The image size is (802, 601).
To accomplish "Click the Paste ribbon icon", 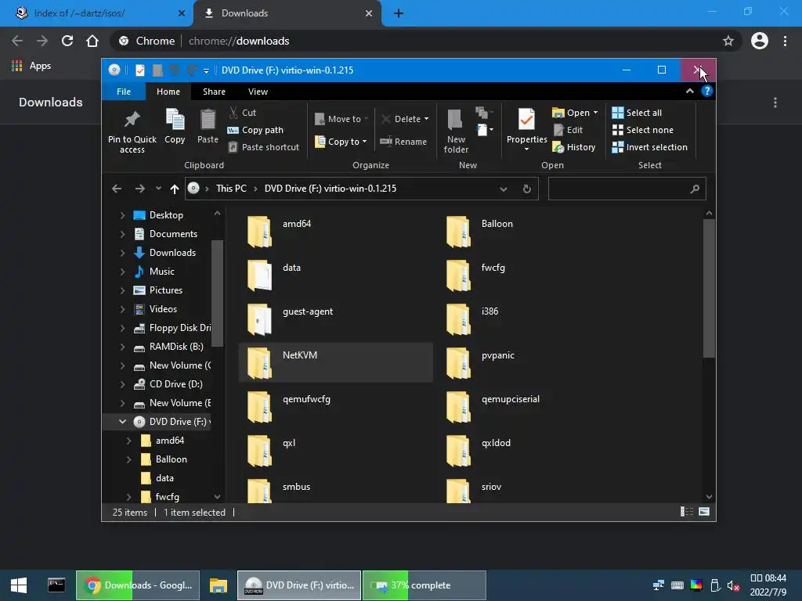I will point(208,119).
